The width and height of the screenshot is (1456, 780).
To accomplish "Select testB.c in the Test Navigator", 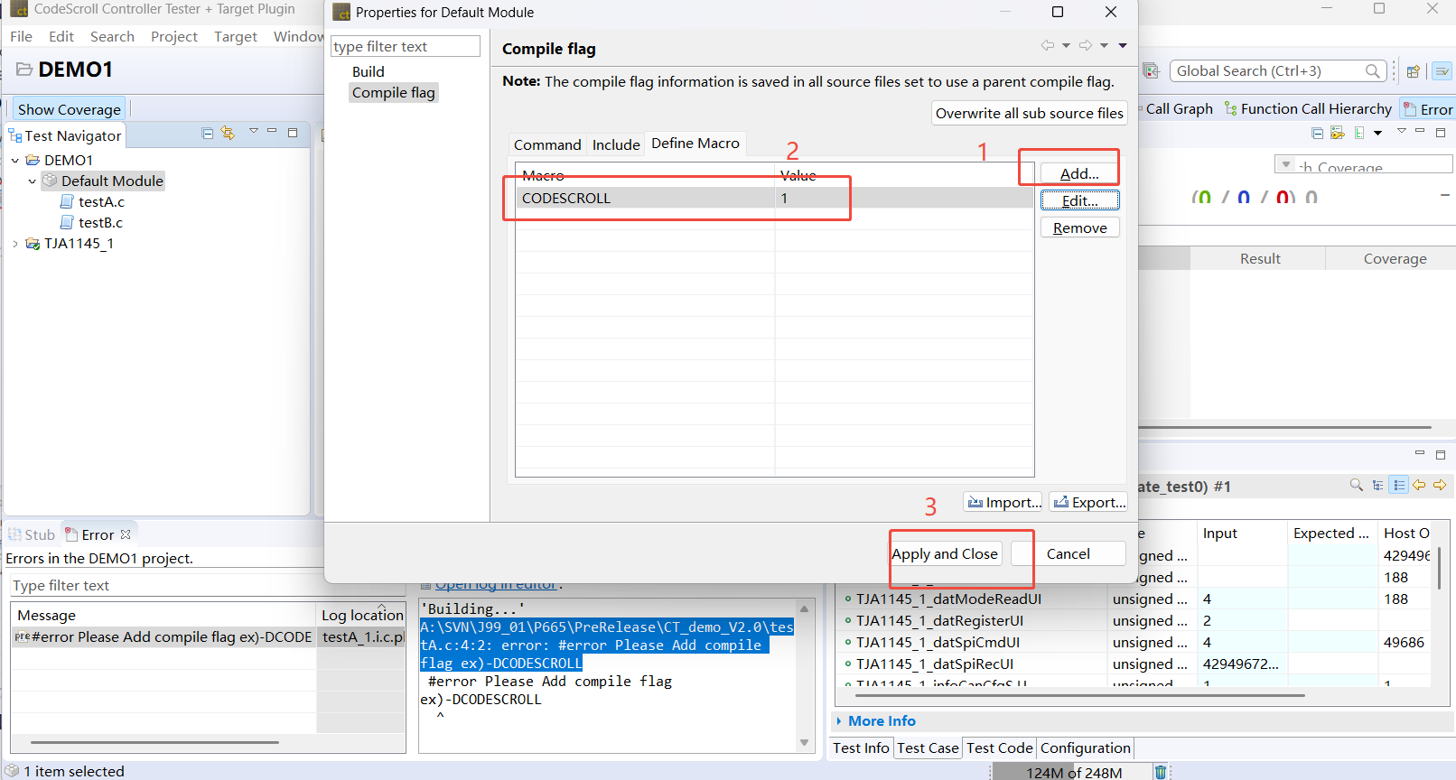I will (100, 223).
